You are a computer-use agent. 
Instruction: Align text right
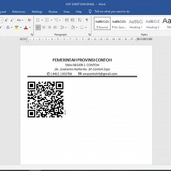click(x=49, y=27)
